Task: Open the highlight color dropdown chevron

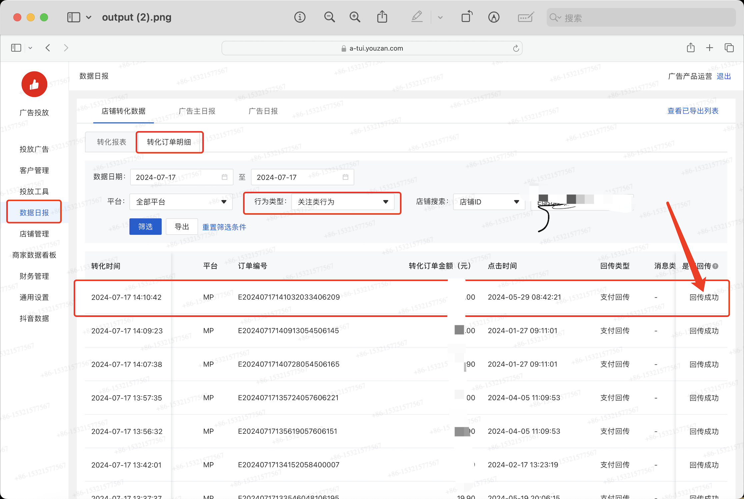Action: [x=440, y=17]
